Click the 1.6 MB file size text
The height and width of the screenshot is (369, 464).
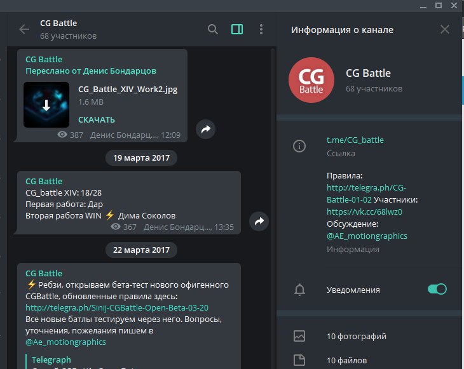(91, 102)
